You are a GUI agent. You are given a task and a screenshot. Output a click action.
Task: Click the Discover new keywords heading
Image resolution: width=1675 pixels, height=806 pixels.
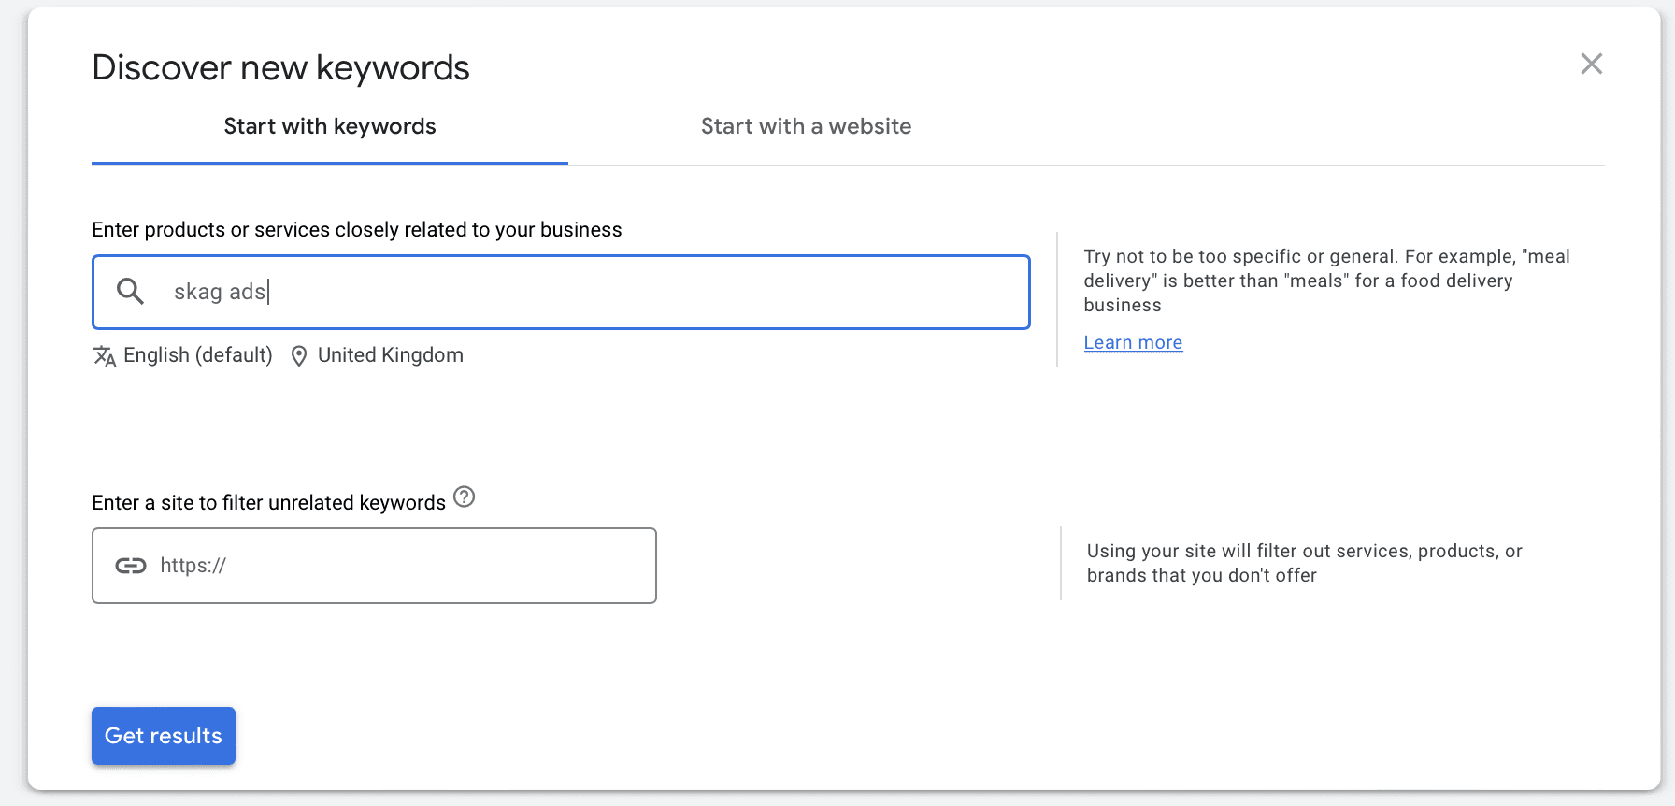280,68
